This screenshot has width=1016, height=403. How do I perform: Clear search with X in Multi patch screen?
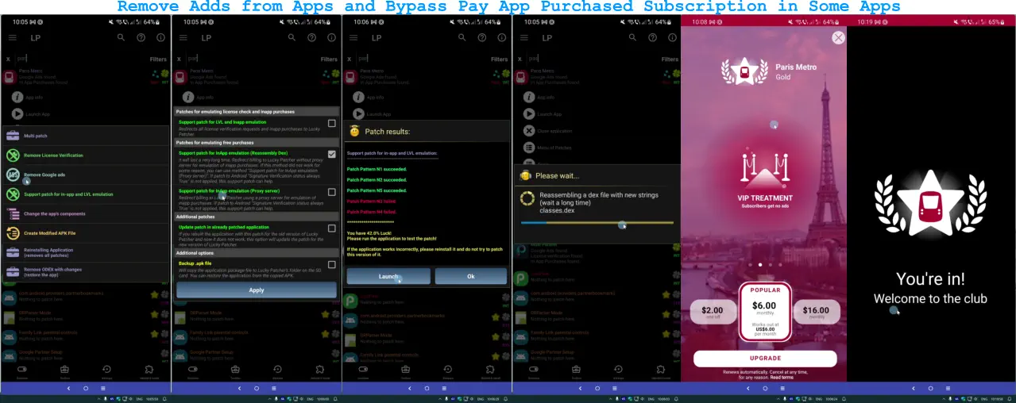point(8,59)
